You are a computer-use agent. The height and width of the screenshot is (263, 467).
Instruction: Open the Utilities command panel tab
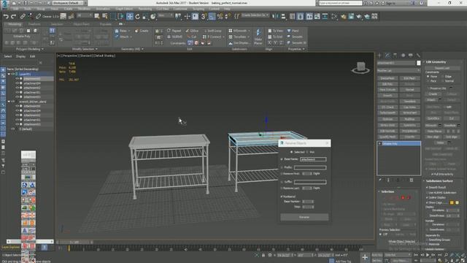tap(418, 56)
